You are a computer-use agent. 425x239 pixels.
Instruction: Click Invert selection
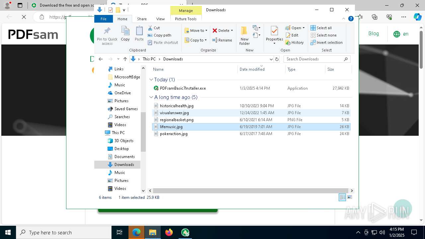[x=326, y=42]
